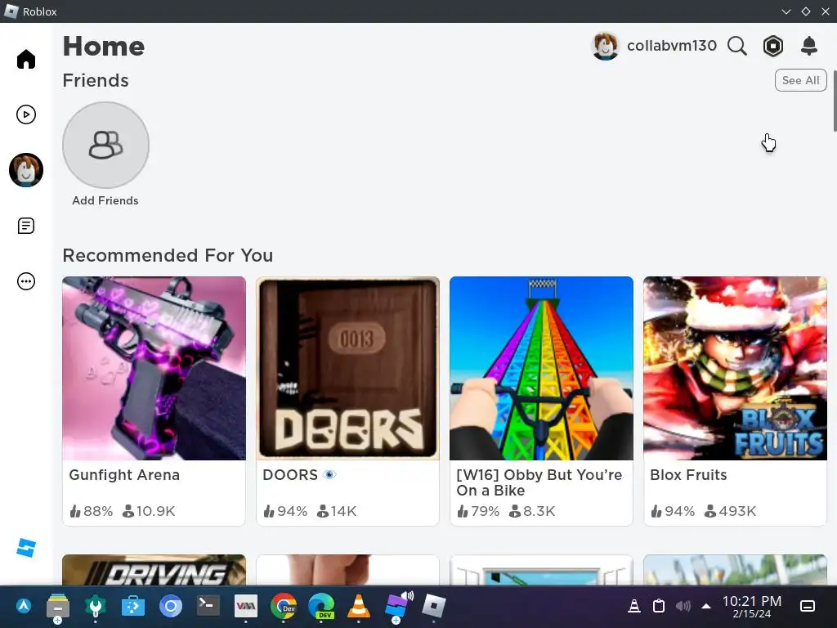
Task: Expand the system tray hidden icons arrow
Action: (706, 606)
